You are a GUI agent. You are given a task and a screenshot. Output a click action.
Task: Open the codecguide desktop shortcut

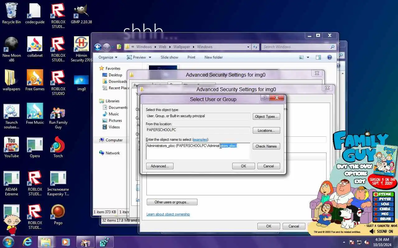[x=35, y=14]
